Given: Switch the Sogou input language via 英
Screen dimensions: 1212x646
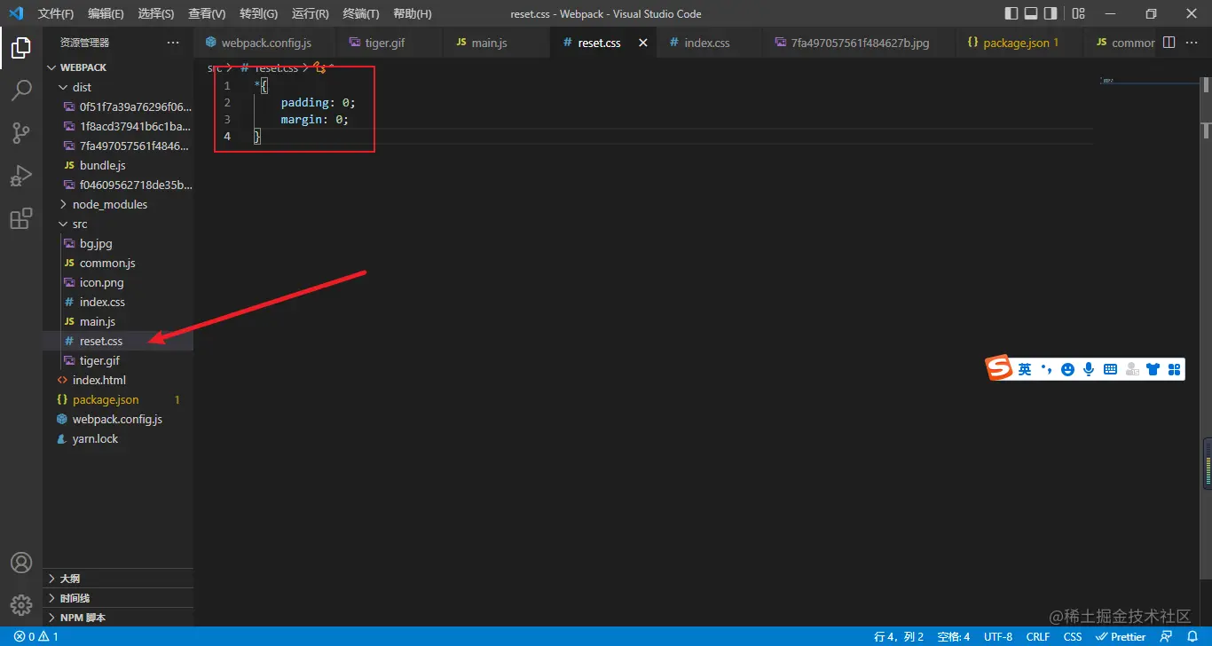Looking at the screenshot, I should point(1025,369).
